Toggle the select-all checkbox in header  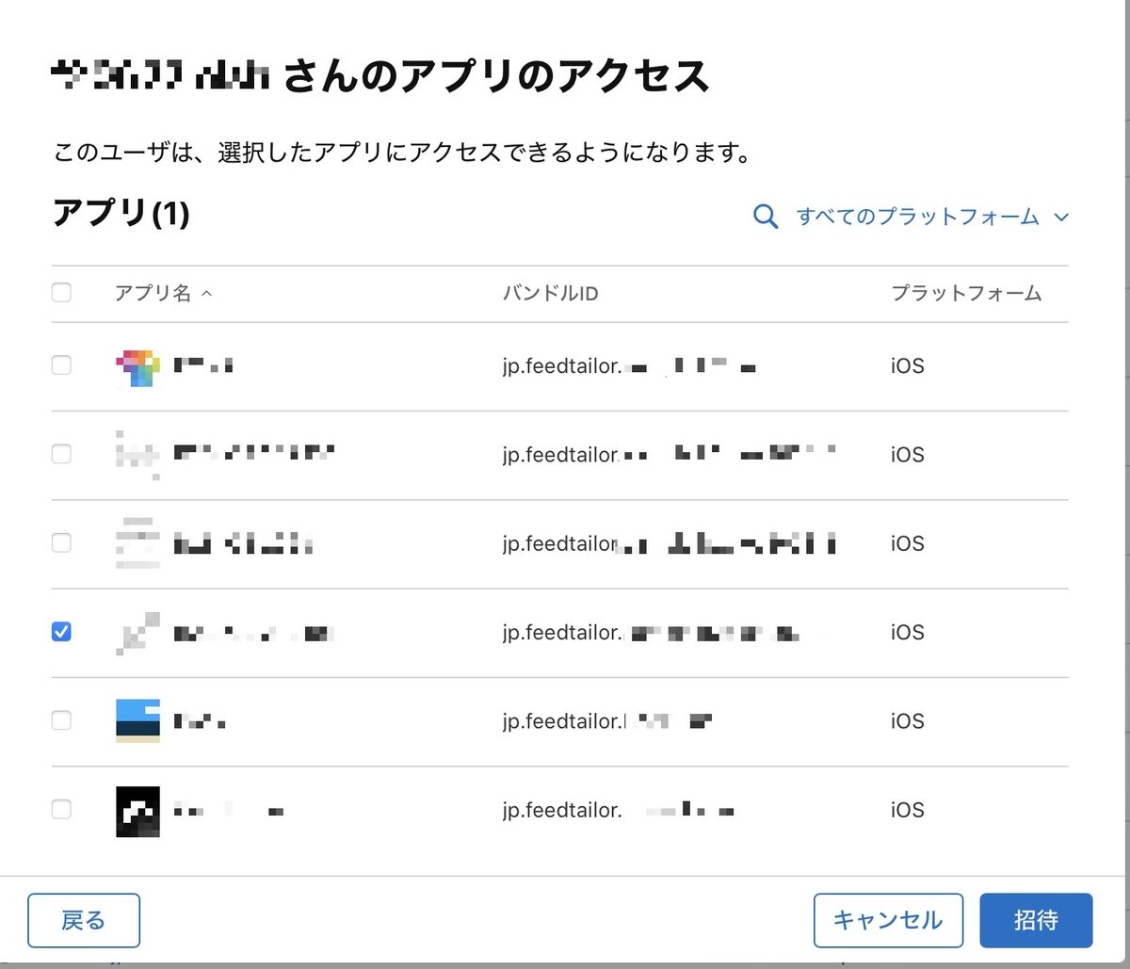point(61,293)
